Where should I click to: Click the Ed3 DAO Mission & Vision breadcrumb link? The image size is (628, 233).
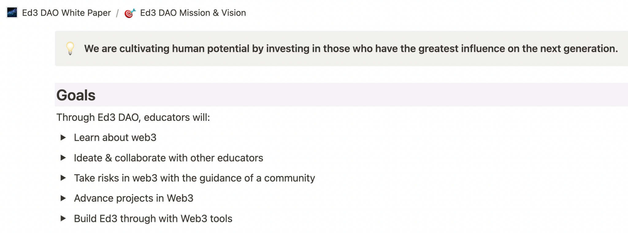[x=193, y=13]
